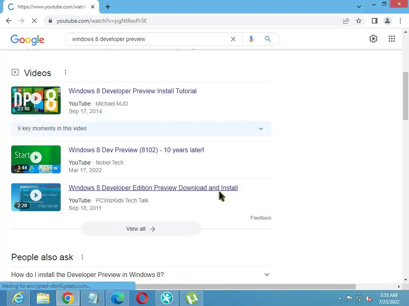The image size is (409, 306).
Task: Open taskbar clock showing 3:55 AM
Action: (x=389, y=298)
